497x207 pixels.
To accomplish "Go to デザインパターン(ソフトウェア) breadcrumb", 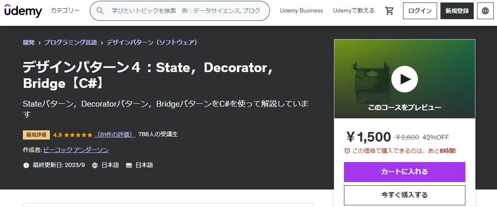I will [x=152, y=42].
